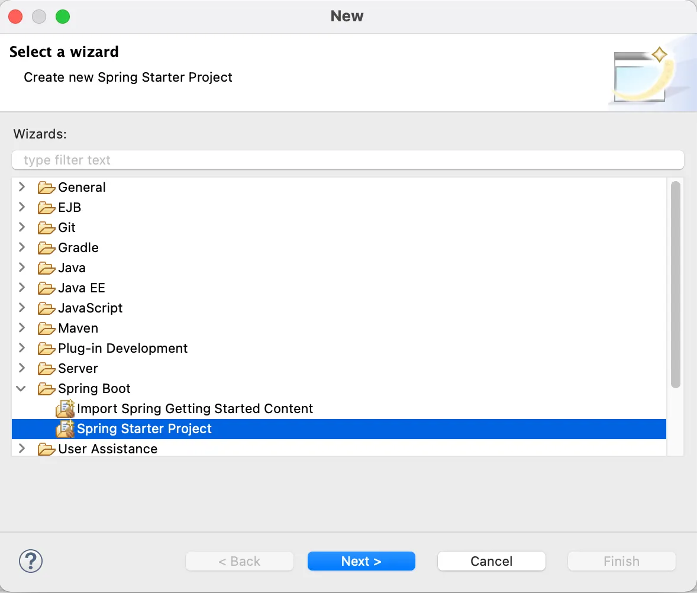
Task: Expand the JavaScript category
Action: (x=21, y=307)
